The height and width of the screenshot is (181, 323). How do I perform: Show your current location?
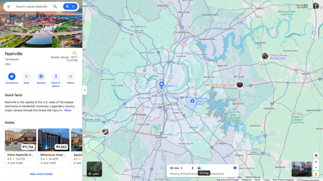tap(316, 156)
